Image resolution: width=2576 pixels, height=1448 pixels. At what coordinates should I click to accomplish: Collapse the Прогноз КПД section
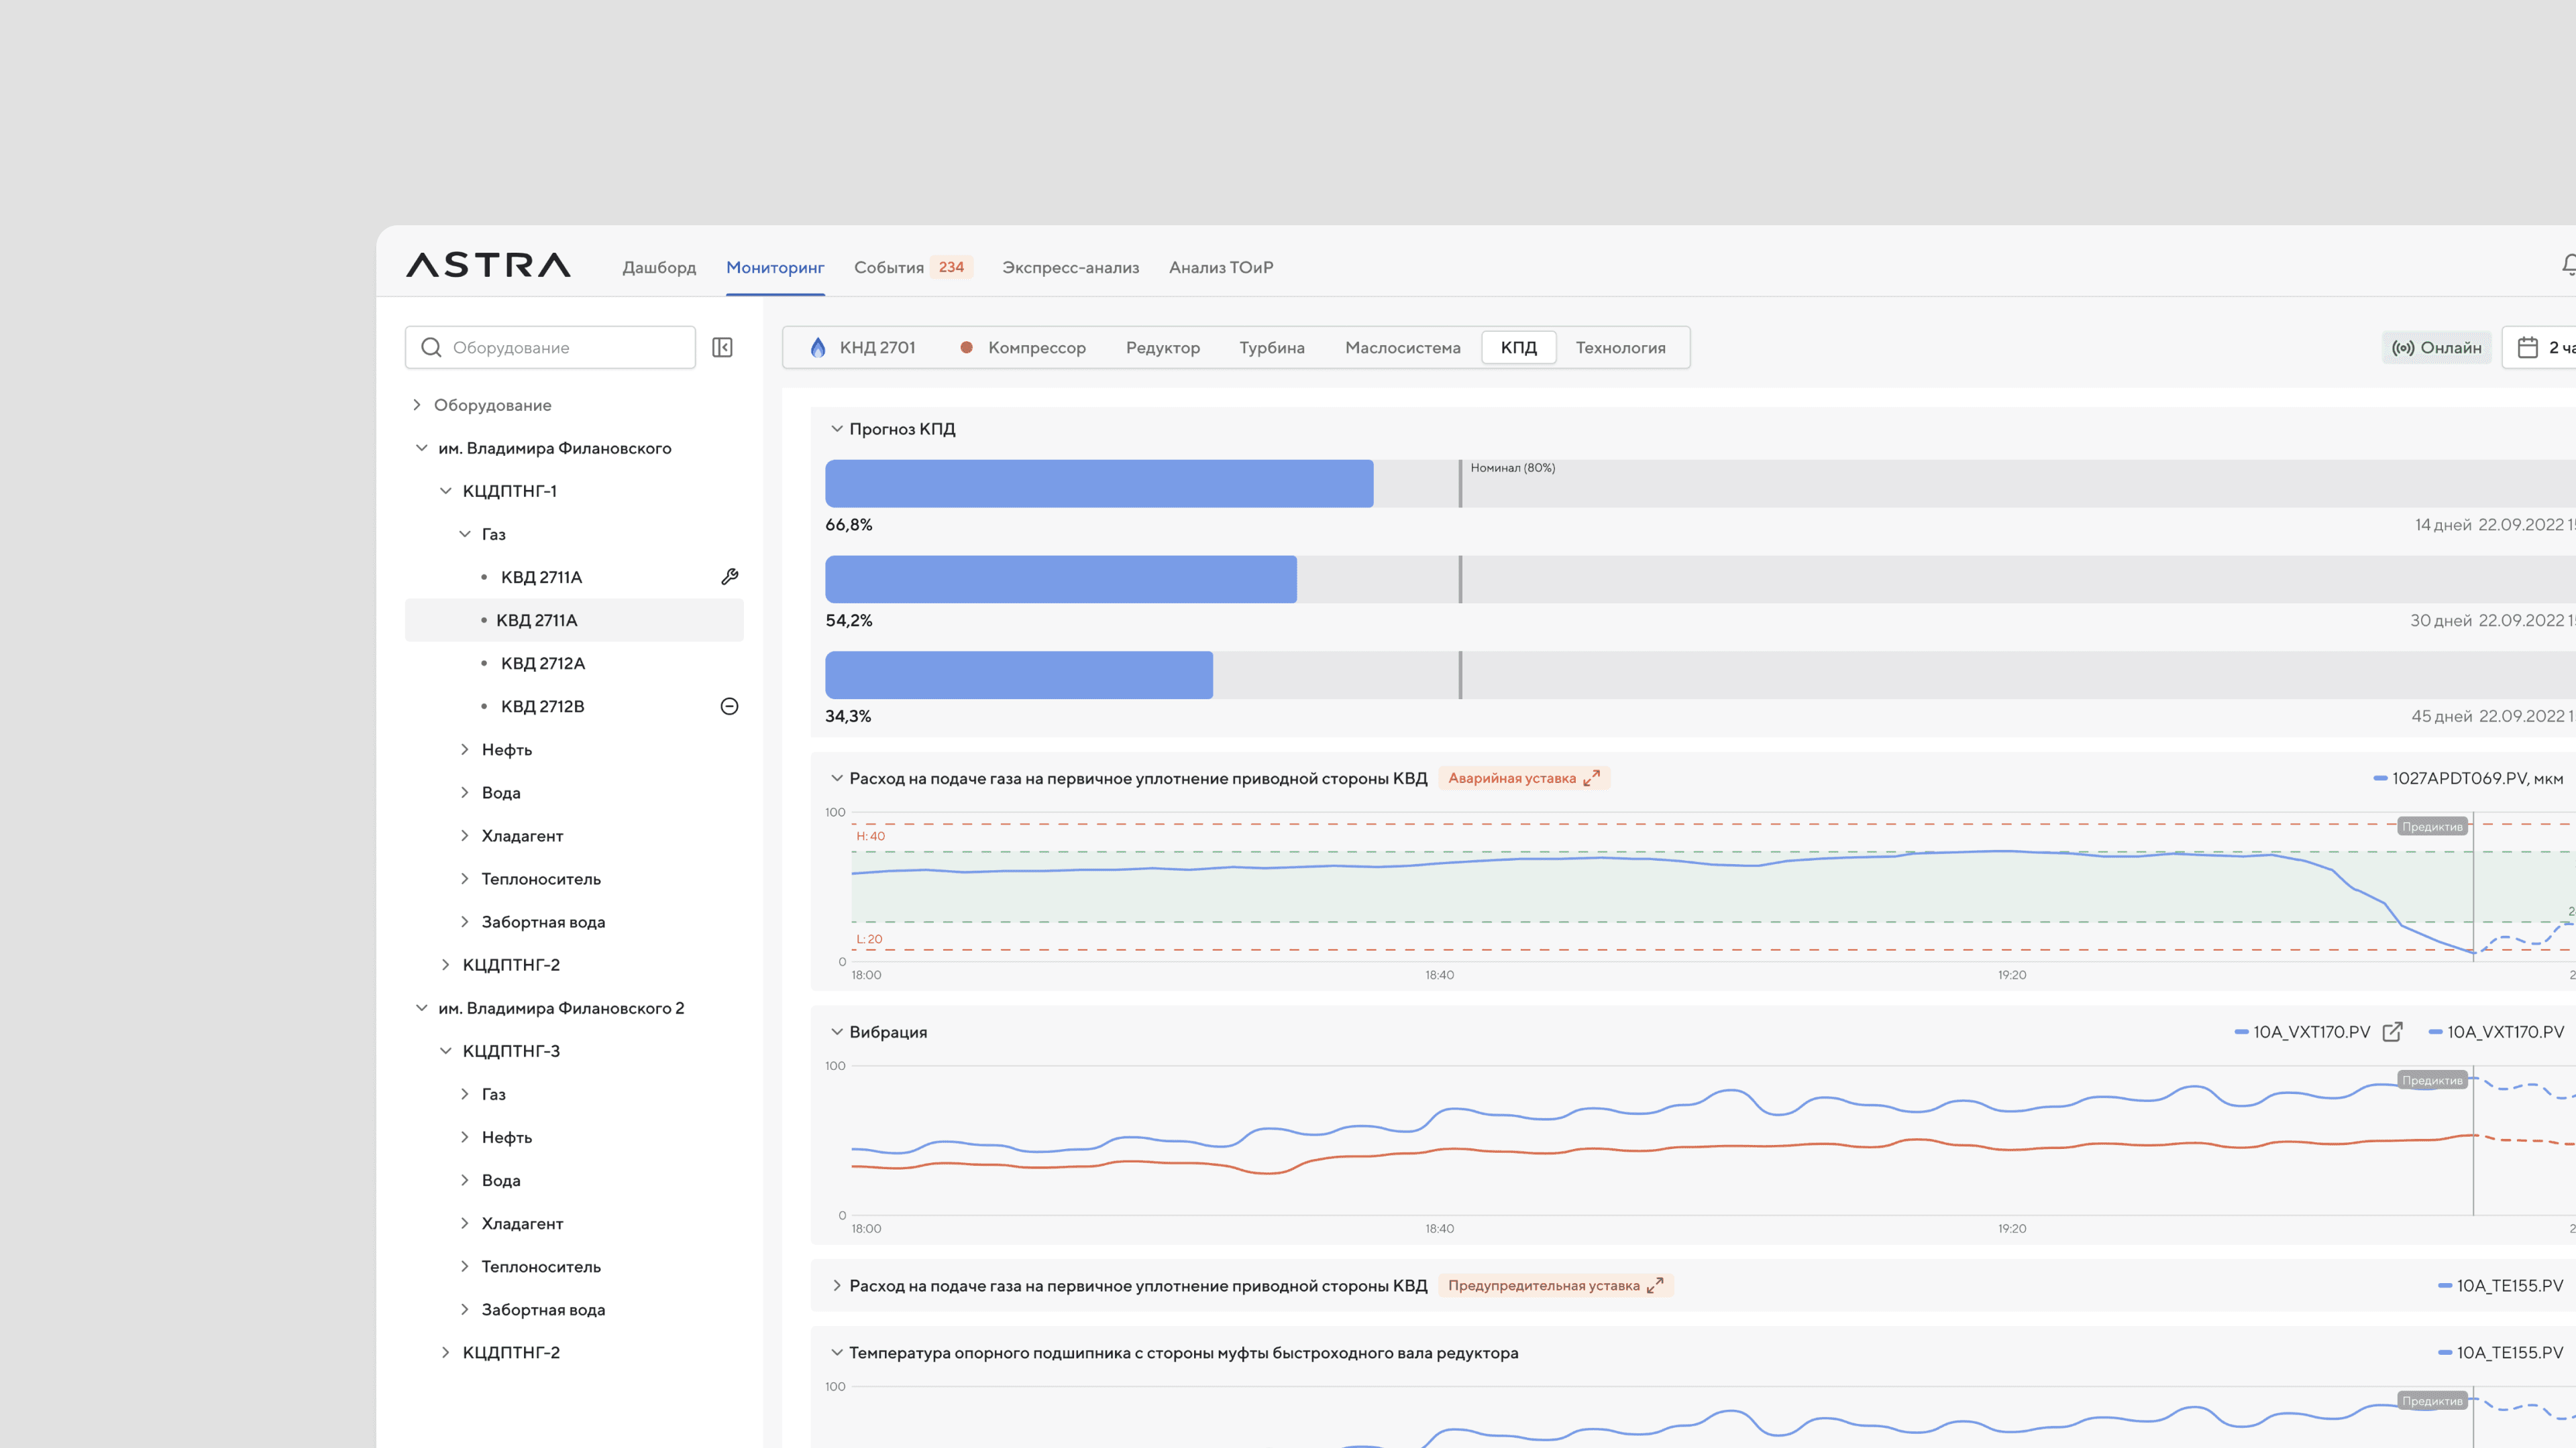(x=837, y=429)
